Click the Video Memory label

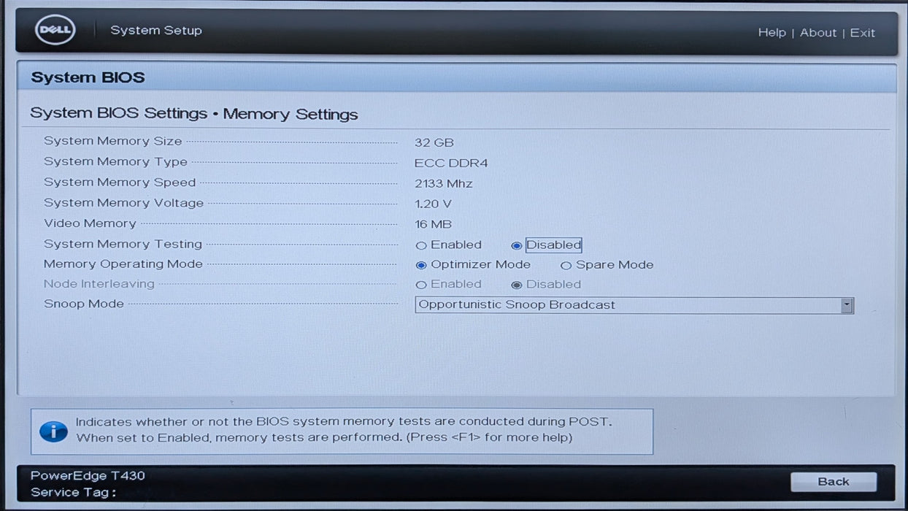coord(90,223)
